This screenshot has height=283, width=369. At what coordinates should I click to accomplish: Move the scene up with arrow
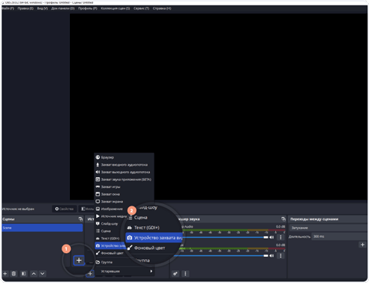(34, 274)
